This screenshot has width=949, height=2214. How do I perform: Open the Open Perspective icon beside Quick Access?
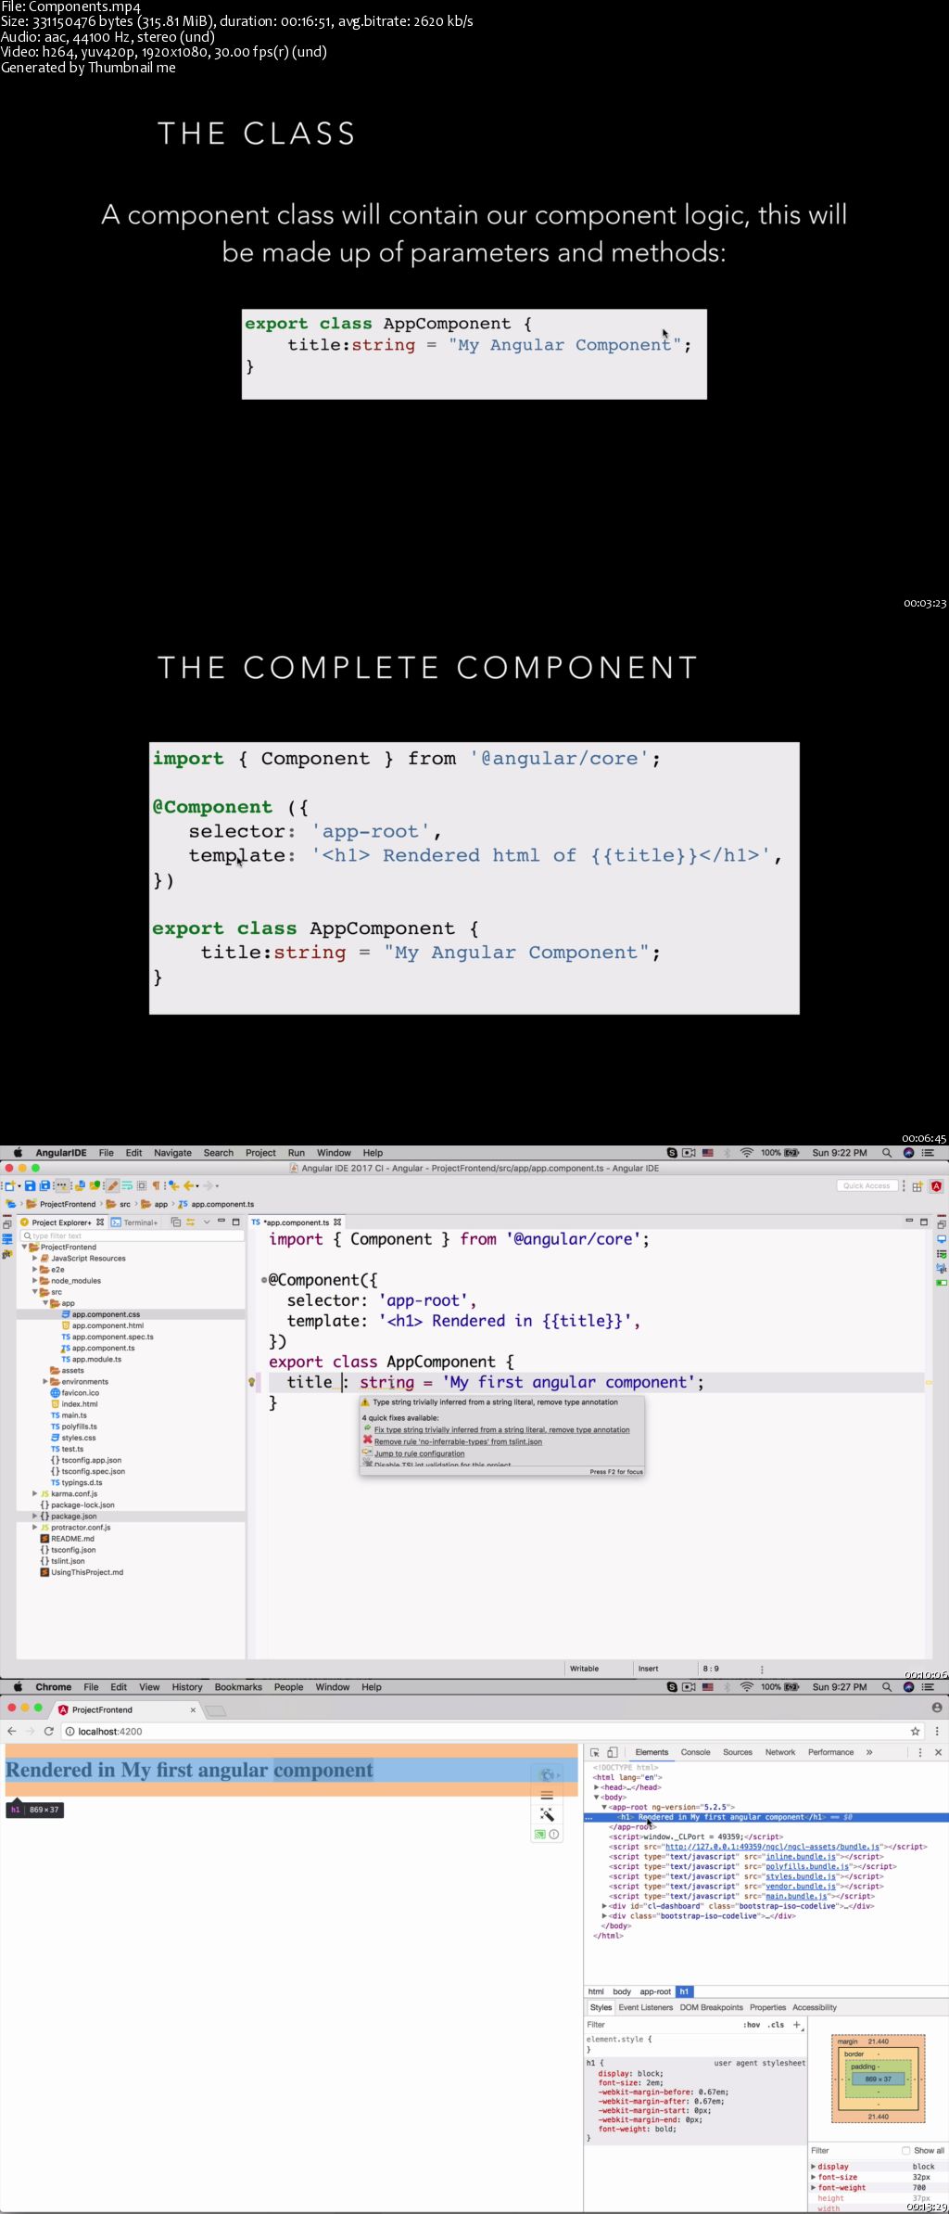tap(917, 1186)
